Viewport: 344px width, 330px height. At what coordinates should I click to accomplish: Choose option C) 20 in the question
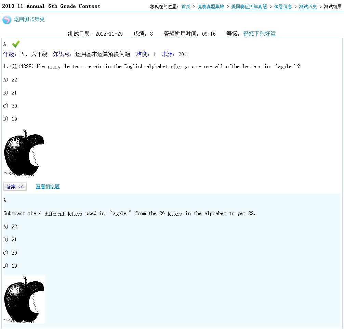pos(10,106)
